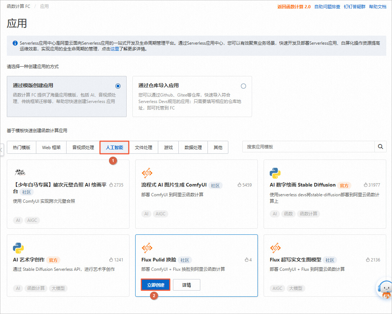Click the Python logo on AI 艺术字创作 card
The image size is (392, 314).
18,248
